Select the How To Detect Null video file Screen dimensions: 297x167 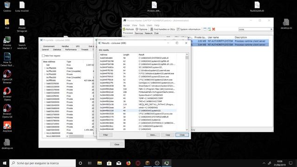[x=7, y=60]
